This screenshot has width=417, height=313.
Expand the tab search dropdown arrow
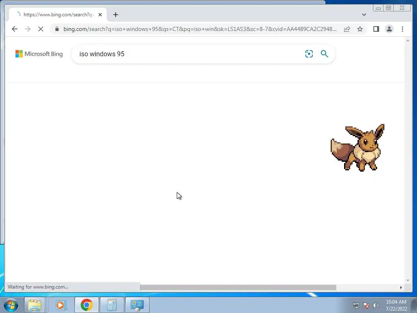[x=364, y=15]
